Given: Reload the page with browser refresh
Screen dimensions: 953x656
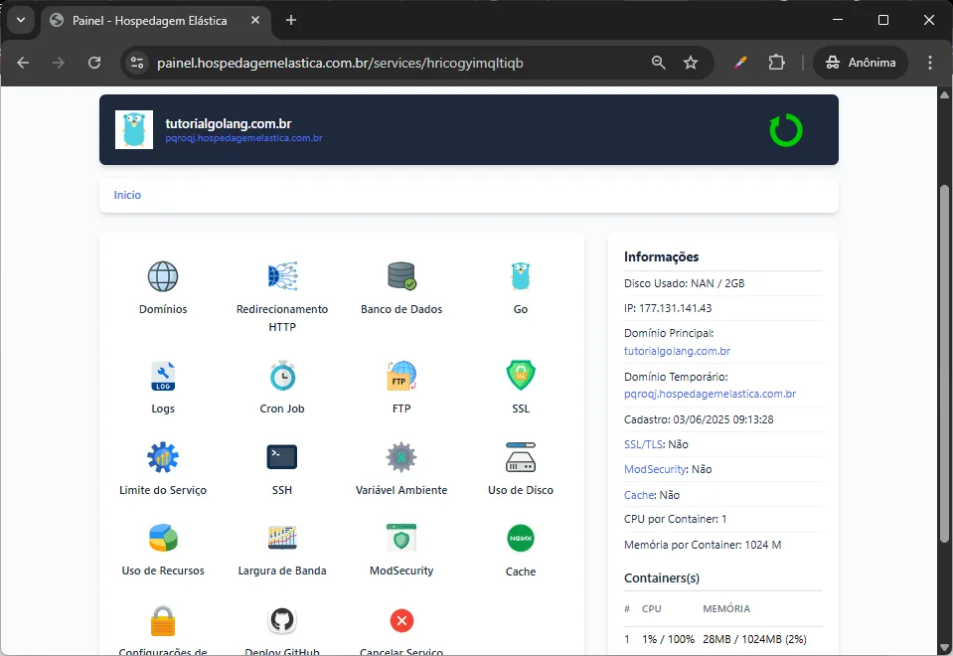Looking at the screenshot, I should pyautogui.click(x=94, y=63).
